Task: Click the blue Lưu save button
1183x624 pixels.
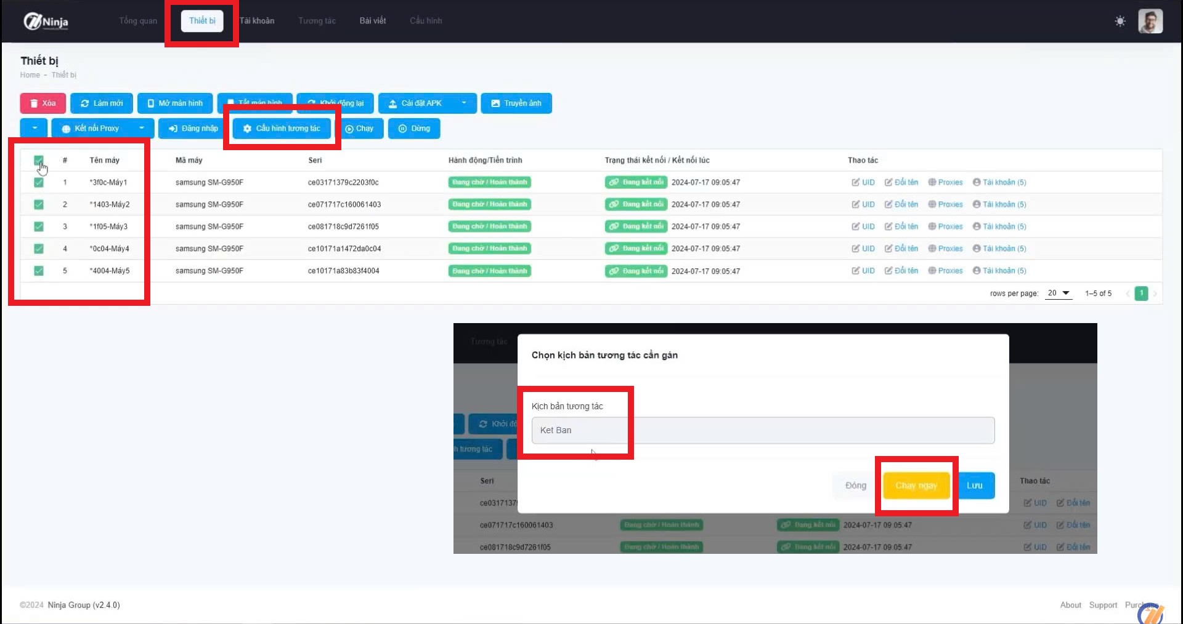Action: (974, 486)
